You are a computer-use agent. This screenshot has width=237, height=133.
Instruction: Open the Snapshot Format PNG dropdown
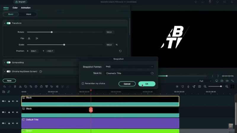point(129,67)
